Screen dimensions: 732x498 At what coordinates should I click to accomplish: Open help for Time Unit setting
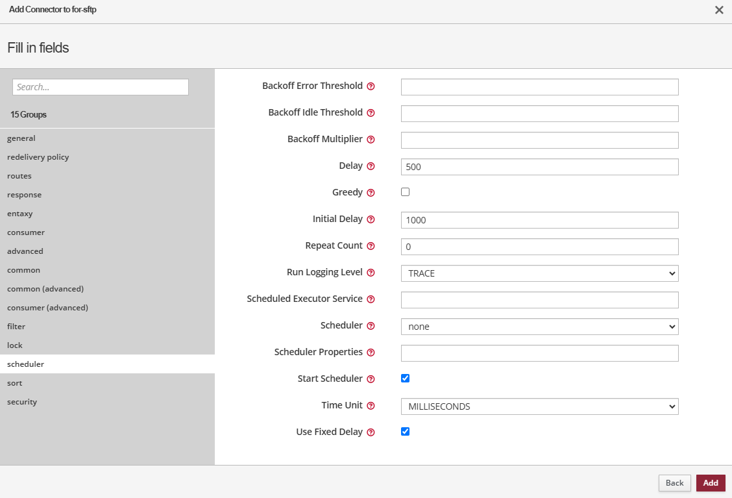[371, 406]
